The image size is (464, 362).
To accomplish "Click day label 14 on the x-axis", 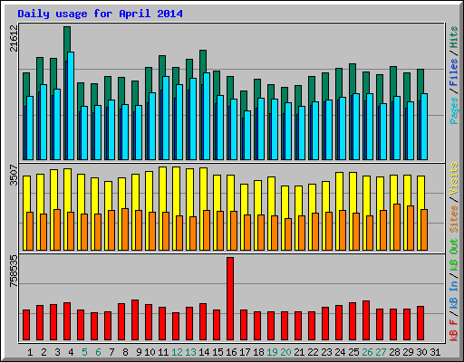I will (204, 352).
